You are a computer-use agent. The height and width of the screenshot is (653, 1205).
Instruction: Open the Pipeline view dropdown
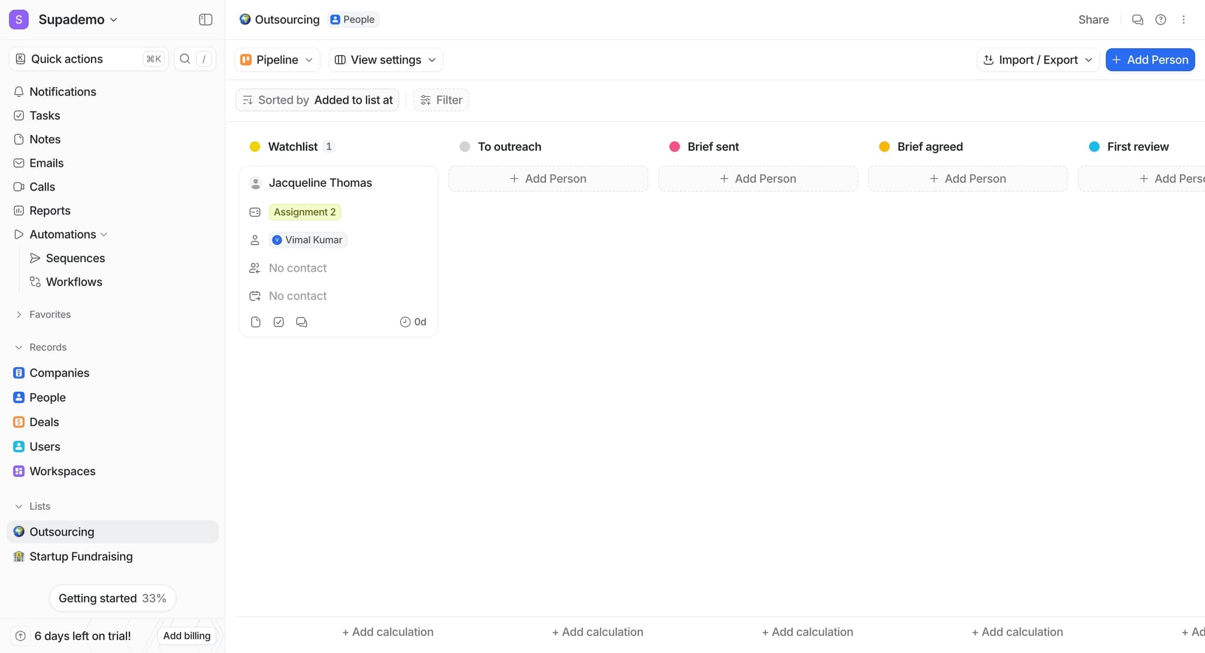pos(276,59)
